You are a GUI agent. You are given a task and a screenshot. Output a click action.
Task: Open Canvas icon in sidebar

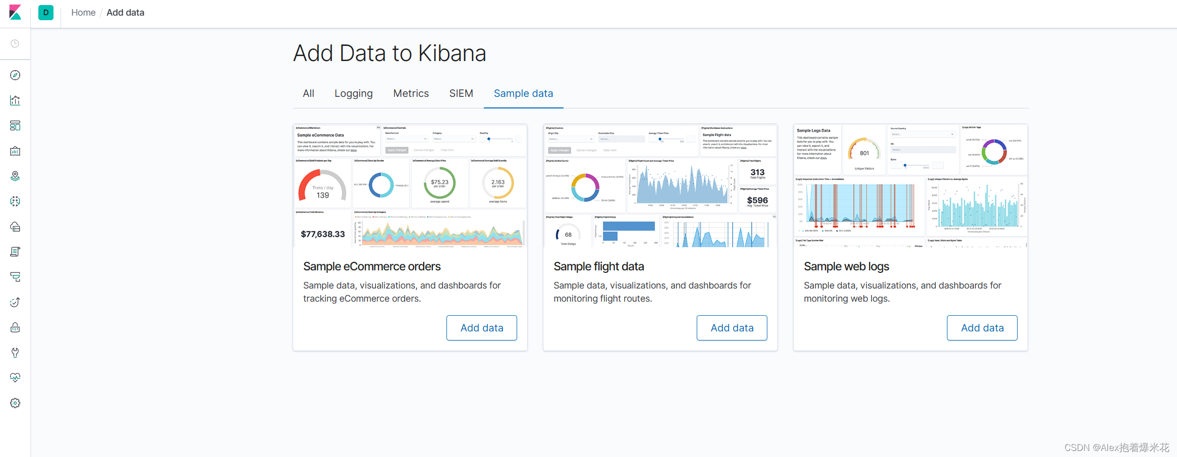[15, 151]
